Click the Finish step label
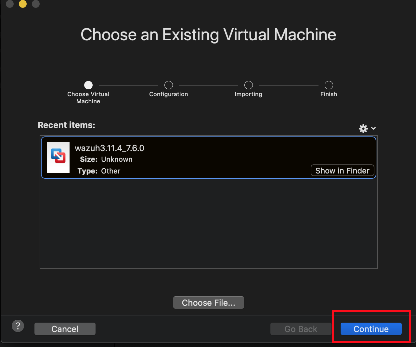416x347 pixels. point(329,94)
